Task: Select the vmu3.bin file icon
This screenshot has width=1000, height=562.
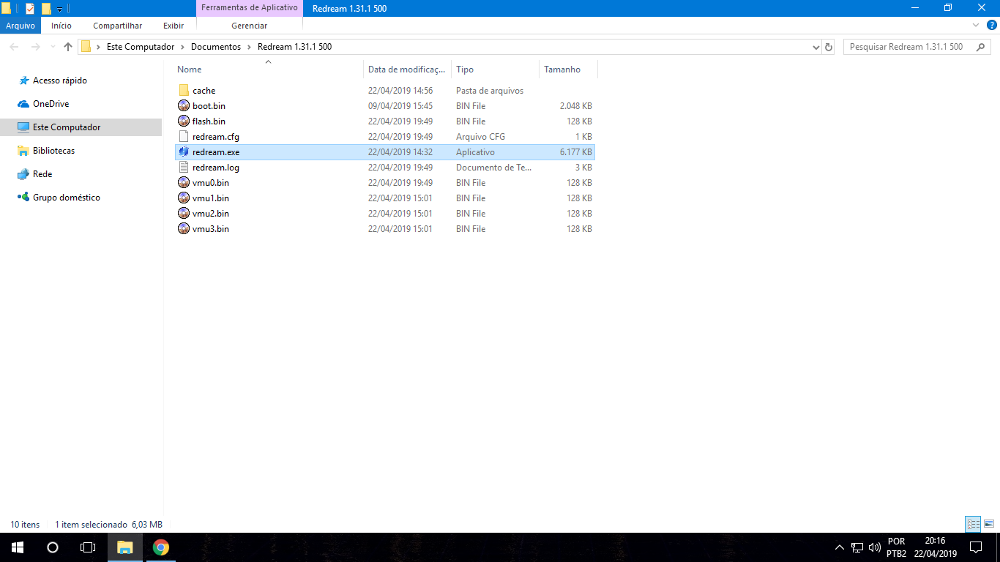Action: click(x=184, y=229)
